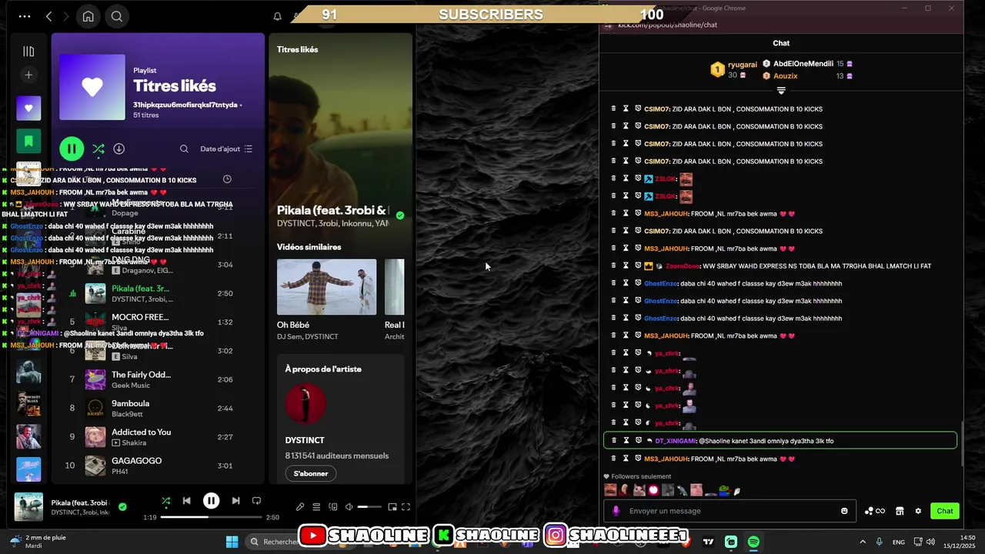This screenshot has height=554, width=985.
Task: Open the green bookmark episodes tile
Action: [28, 142]
